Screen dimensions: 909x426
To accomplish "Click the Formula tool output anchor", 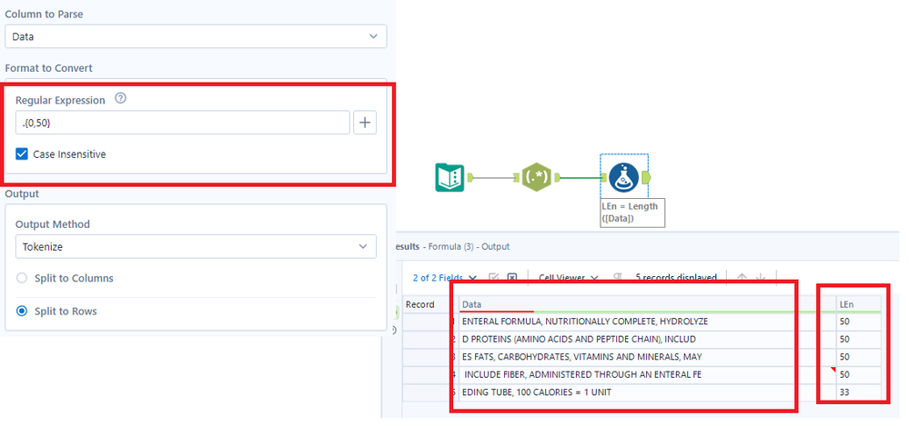I will point(647,177).
